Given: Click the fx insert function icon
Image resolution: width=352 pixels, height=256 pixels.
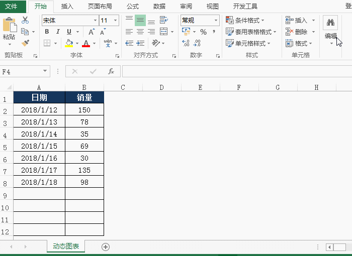Looking at the screenshot, I should (111, 71).
